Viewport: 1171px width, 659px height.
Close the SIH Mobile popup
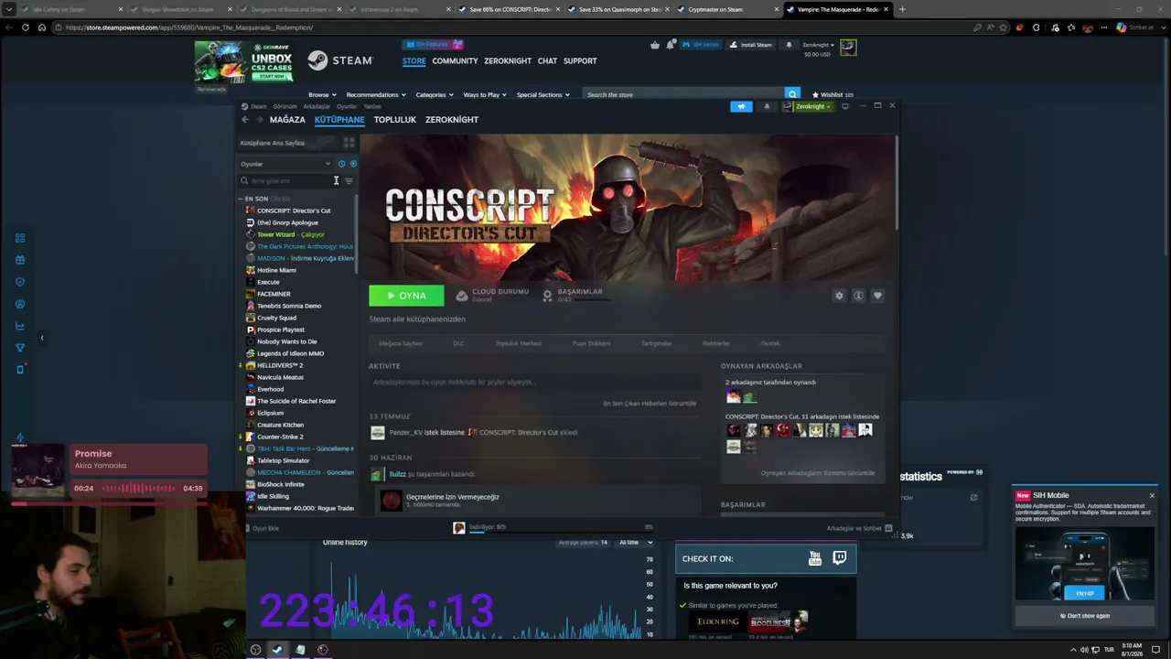pyautogui.click(x=1152, y=495)
